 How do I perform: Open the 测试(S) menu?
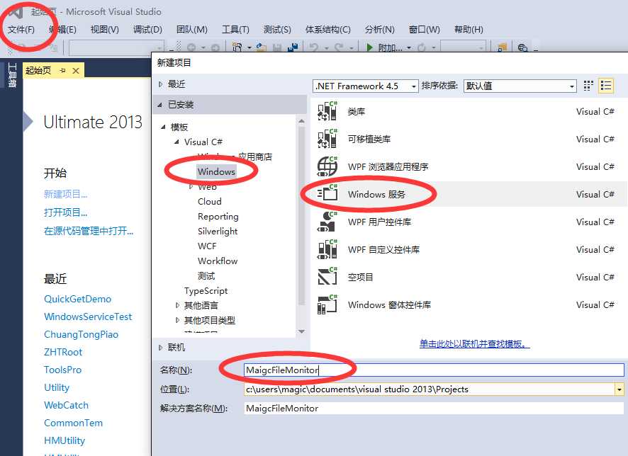point(277,30)
